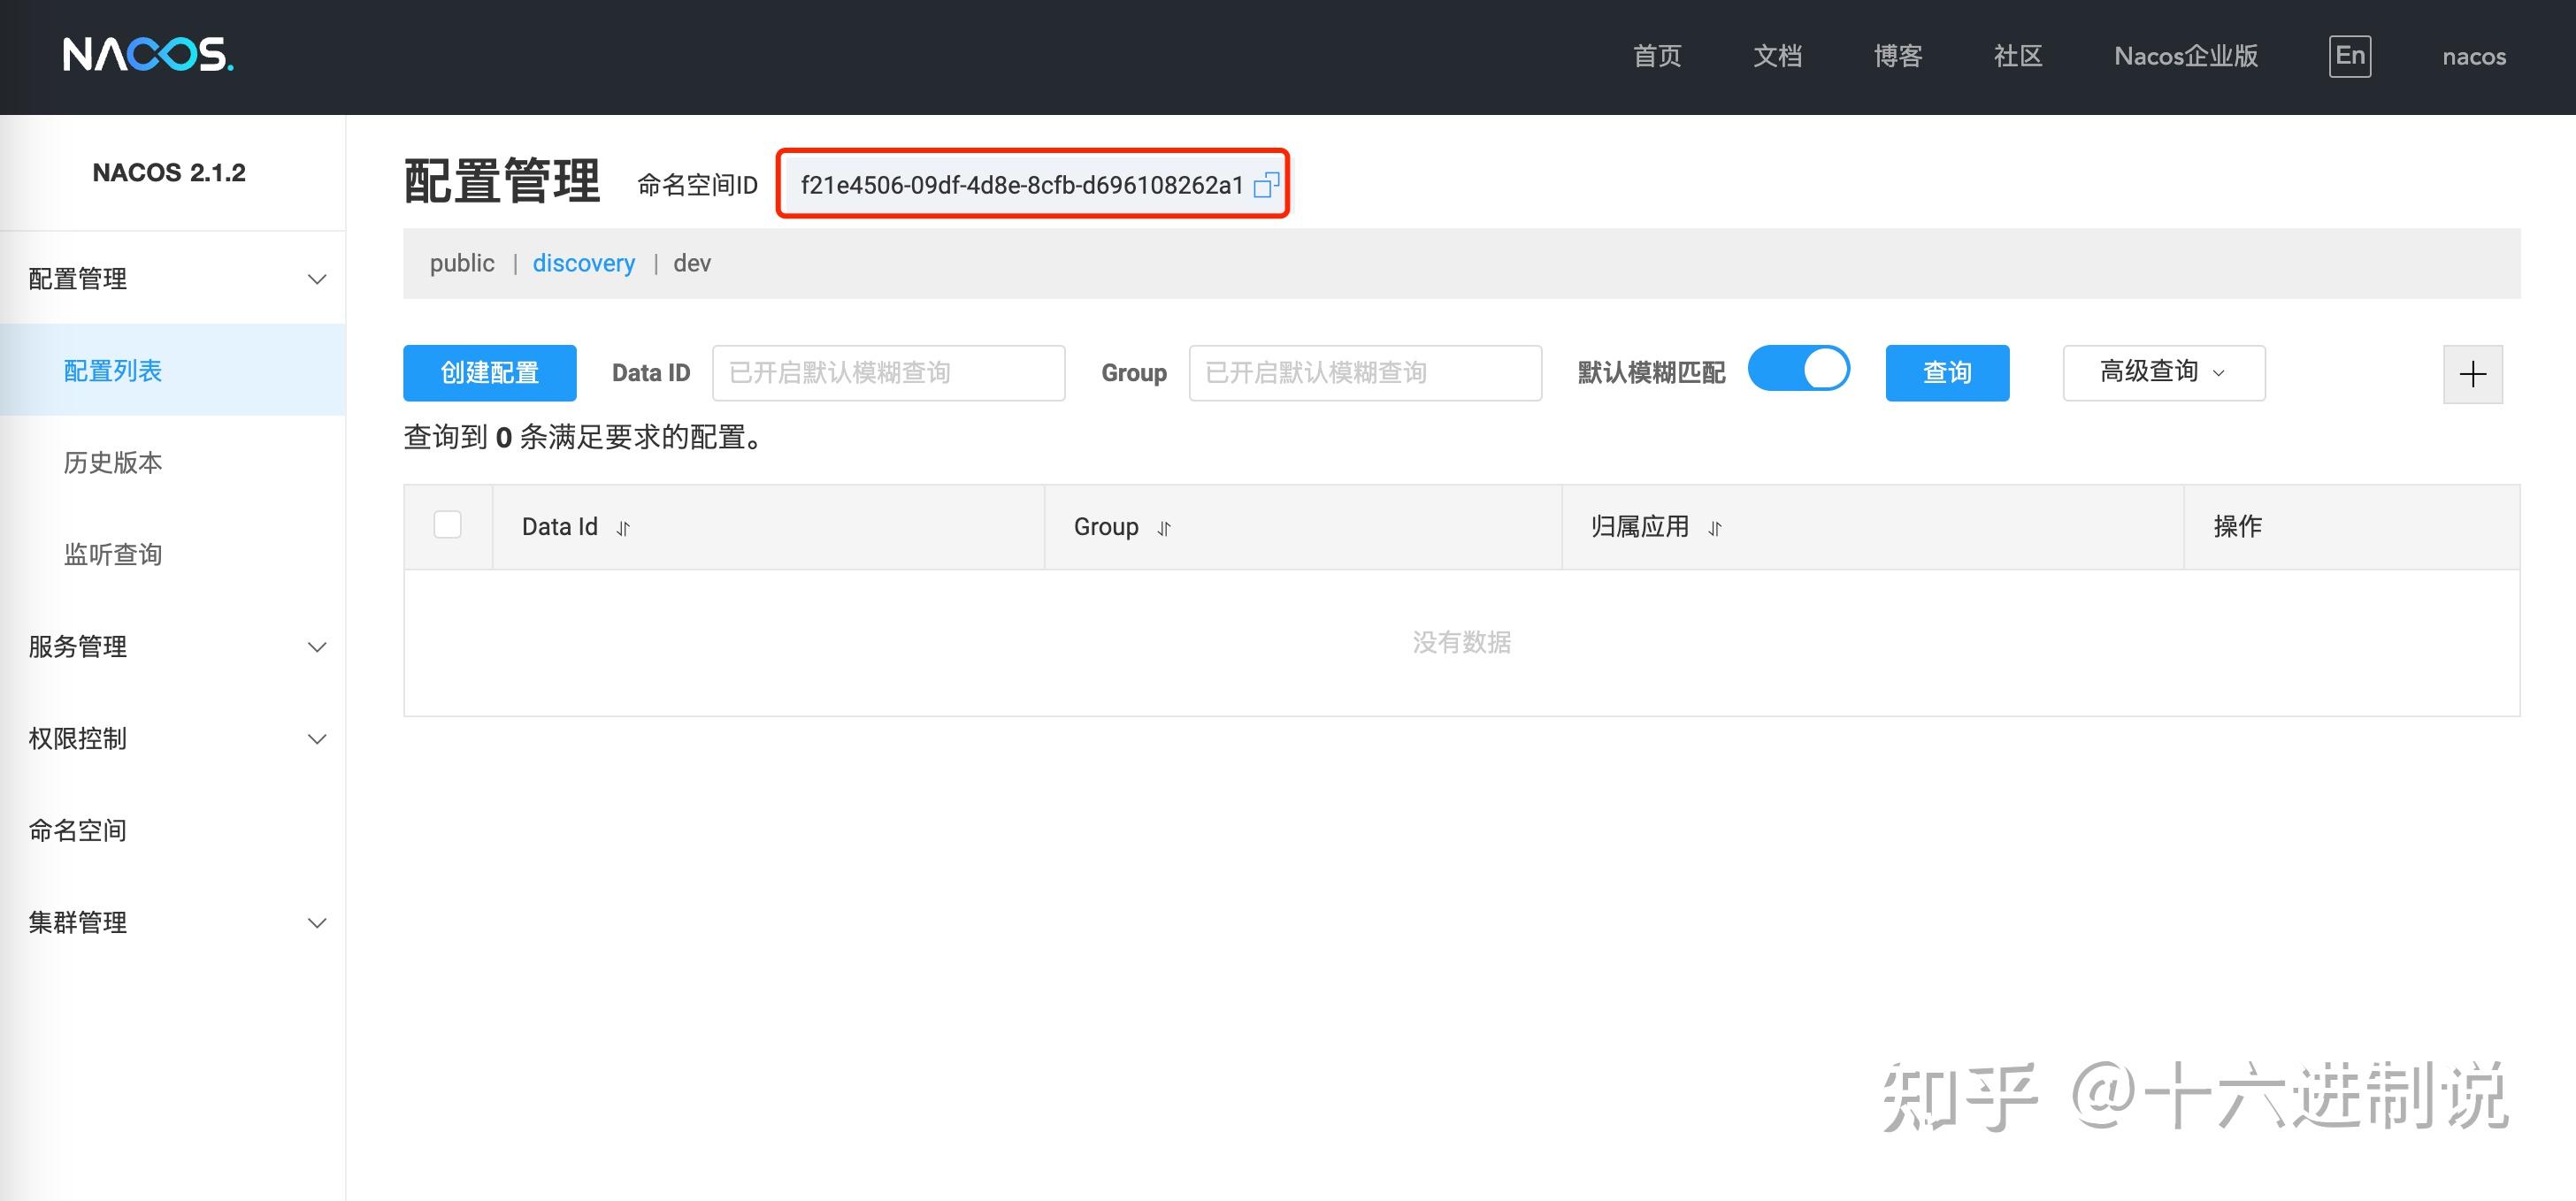Click the 查询 search button
Image resolution: width=2576 pixels, height=1201 pixels.
coord(1946,372)
